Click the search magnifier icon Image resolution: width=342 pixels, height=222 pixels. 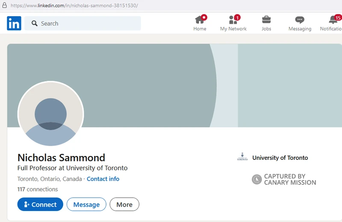[34, 23]
